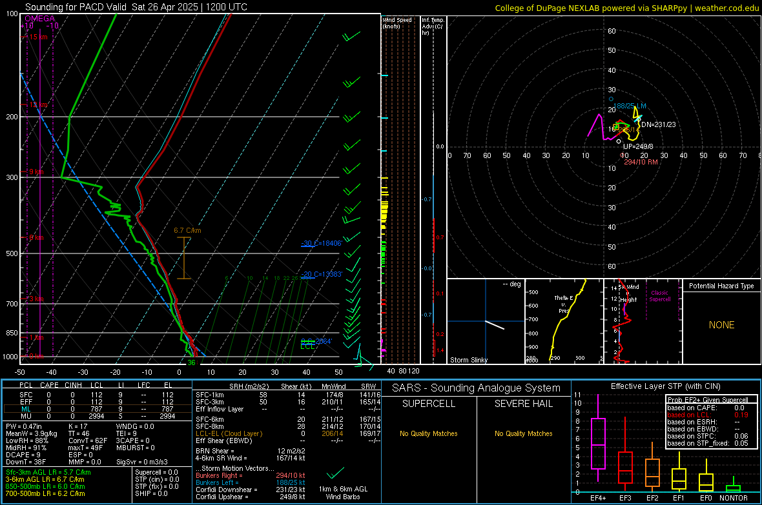Select the 'LCL-EL (Cloud Layer)' row
This screenshot has width=762, height=505.
[x=288, y=433]
